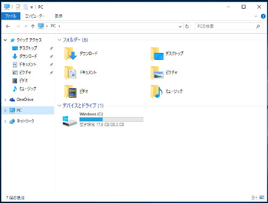Open the ビデオ folder in the main pane
The image size is (268, 203).
click(76, 91)
